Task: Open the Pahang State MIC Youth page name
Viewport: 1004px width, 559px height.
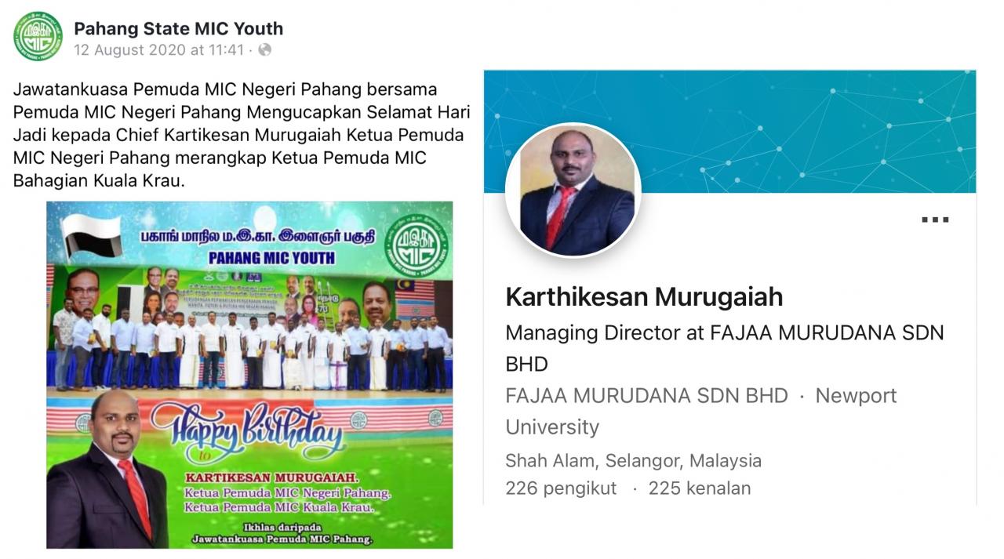Action: (178, 29)
